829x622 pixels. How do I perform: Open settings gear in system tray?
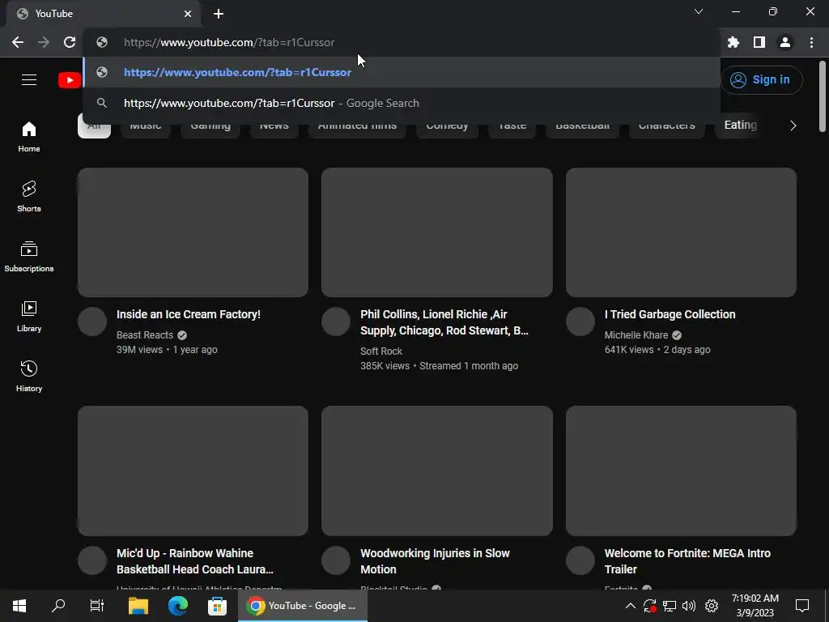point(712,606)
